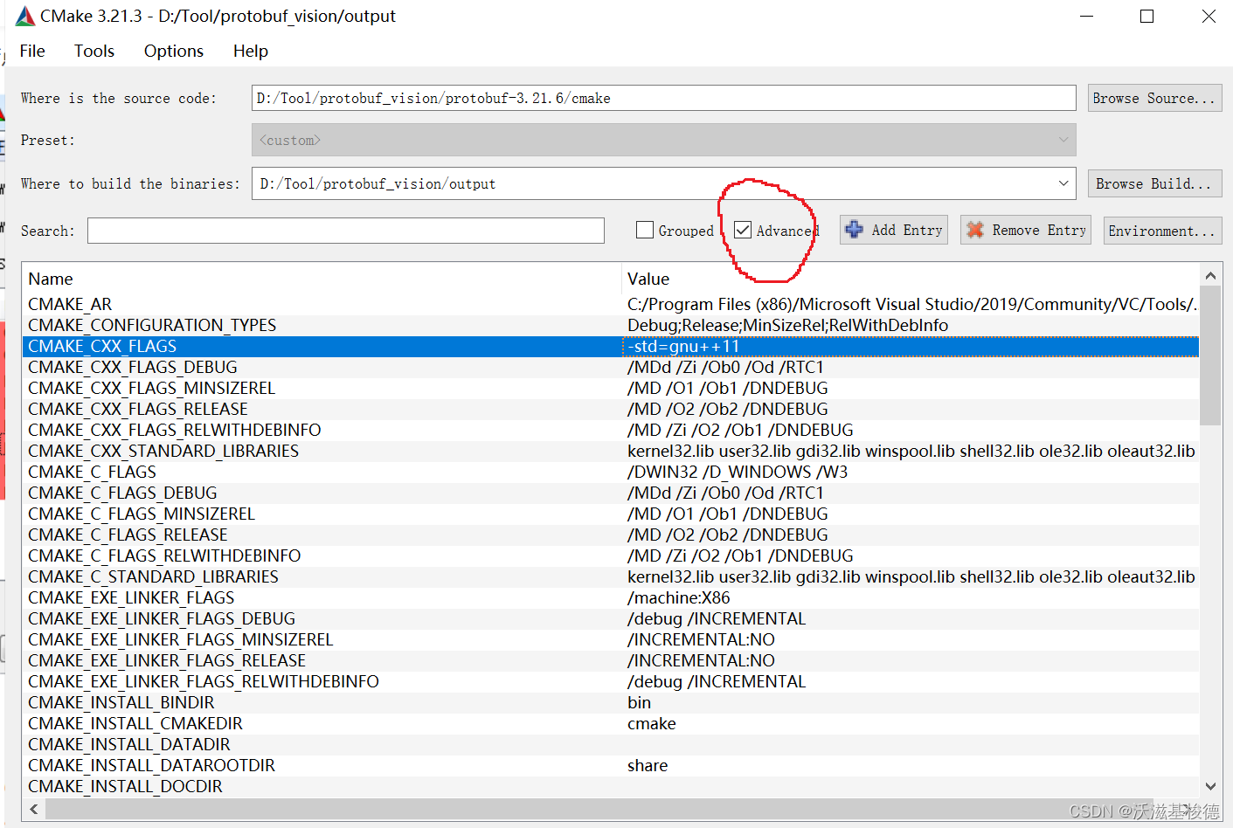Click into the Search field
This screenshot has width=1233, height=828.
346,231
